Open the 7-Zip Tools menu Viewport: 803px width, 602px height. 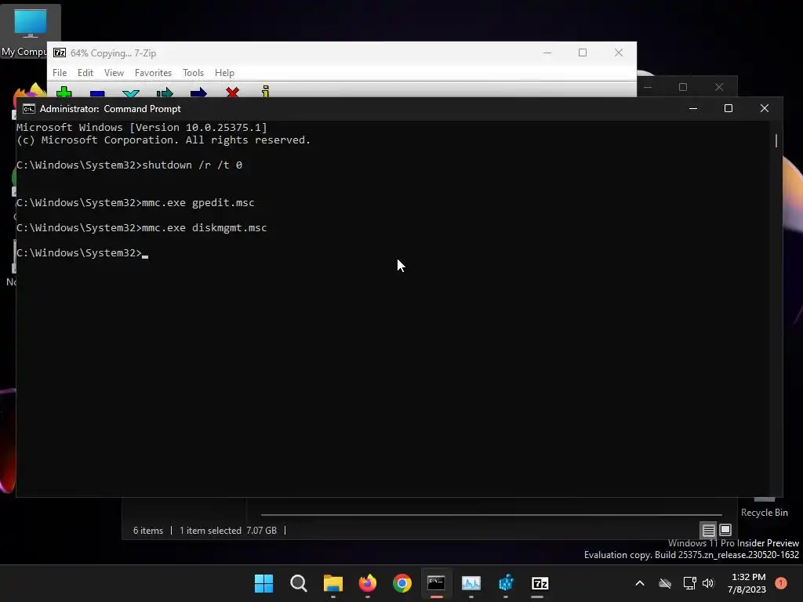tap(193, 73)
